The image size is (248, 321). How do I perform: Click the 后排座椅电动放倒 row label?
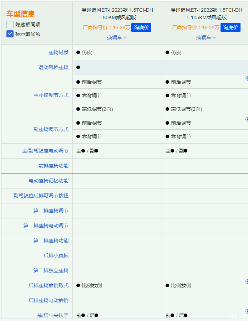(x=49, y=300)
